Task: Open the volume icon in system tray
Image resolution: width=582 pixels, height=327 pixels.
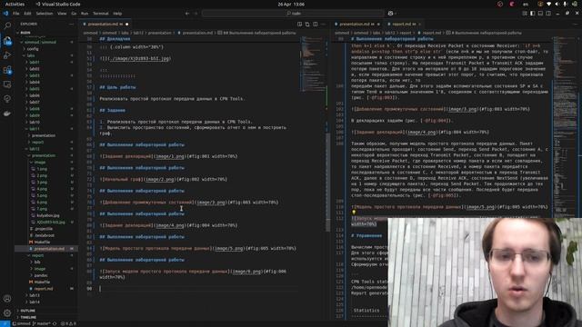Action: coord(557,4)
